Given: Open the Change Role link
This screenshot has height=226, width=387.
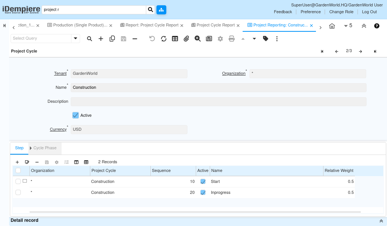Looking at the screenshot, I should tap(341, 12).
